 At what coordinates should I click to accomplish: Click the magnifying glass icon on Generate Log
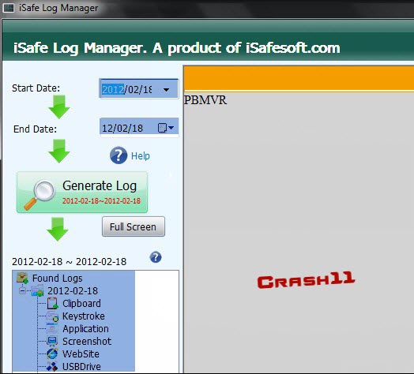pos(40,195)
